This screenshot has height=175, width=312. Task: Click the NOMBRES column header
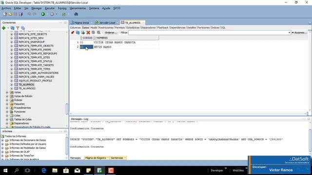click(126, 38)
